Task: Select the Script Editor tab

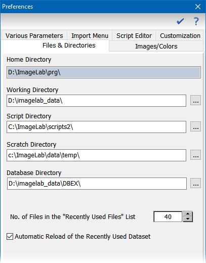Action: point(134,35)
